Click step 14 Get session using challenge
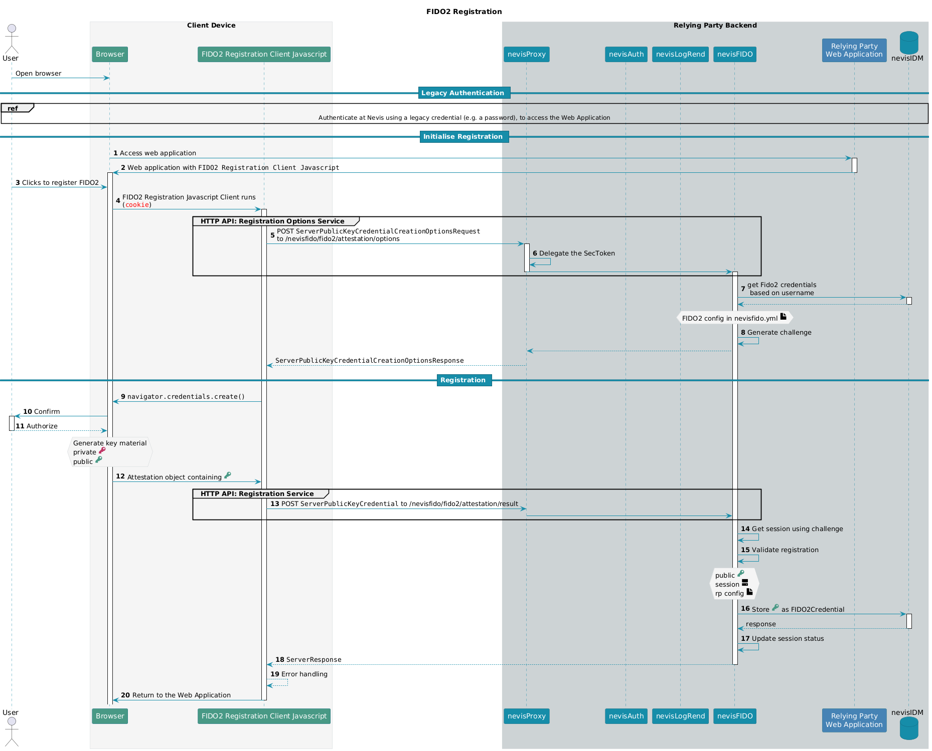This screenshot has height=751, width=932. tap(792, 529)
